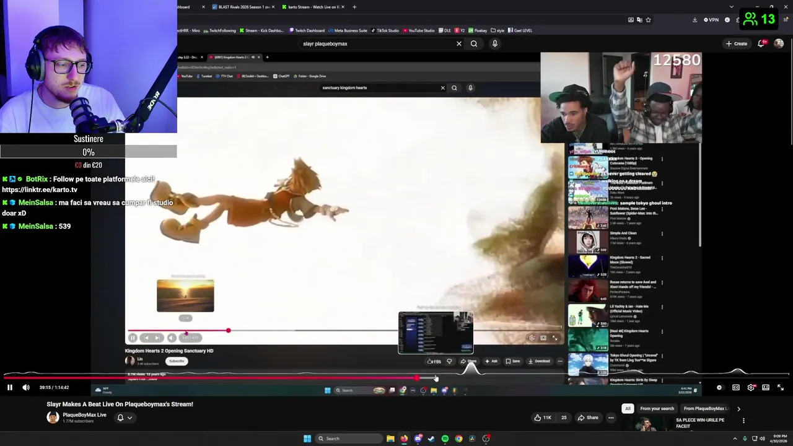Viewport: 793px width, 446px height.
Task: Open options for Kingdom Hearts 2 Sacred Moon
Action: tap(662, 258)
